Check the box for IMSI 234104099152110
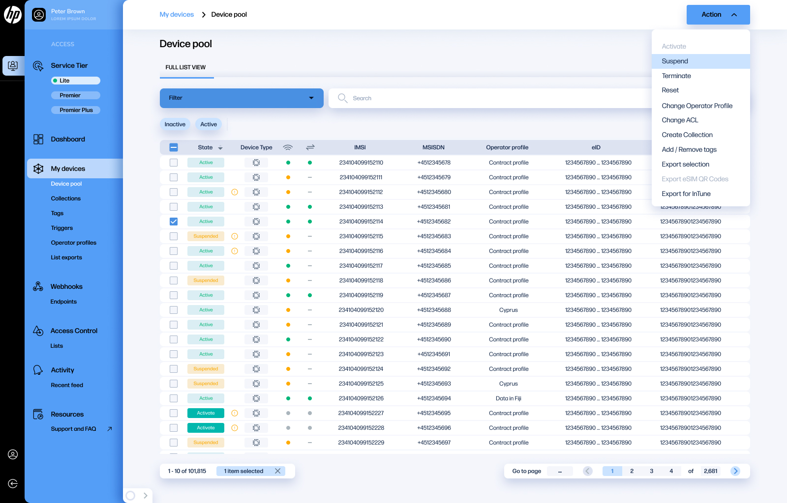 pyautogui.click(x=174, y=163)
